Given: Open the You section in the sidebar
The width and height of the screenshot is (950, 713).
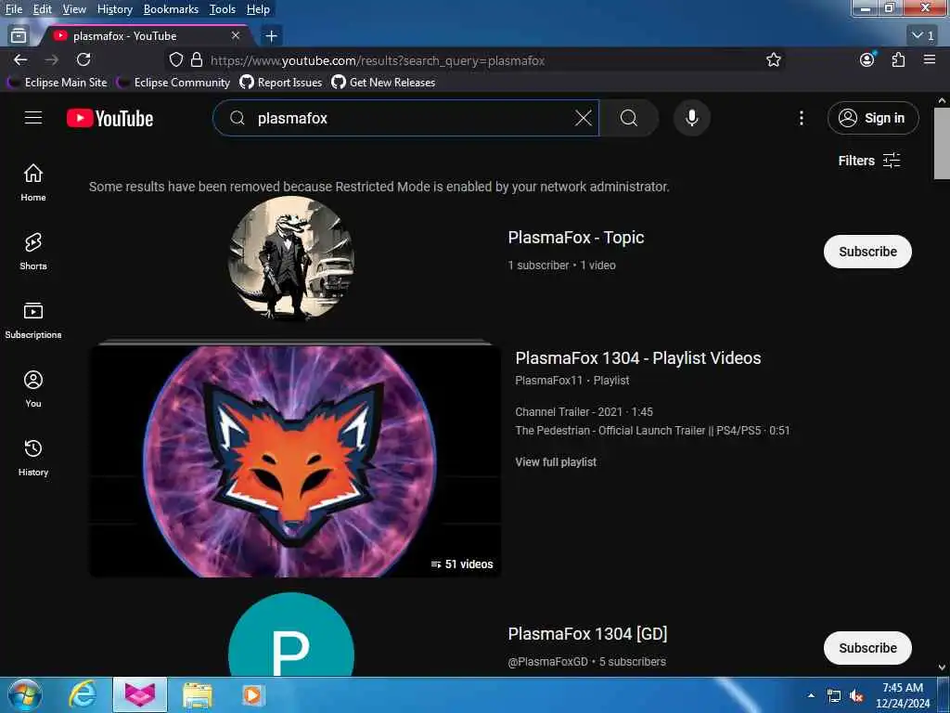Looking at the screenshot, I should (33, 389).
